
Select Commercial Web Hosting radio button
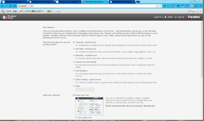[x=74, y=62]
